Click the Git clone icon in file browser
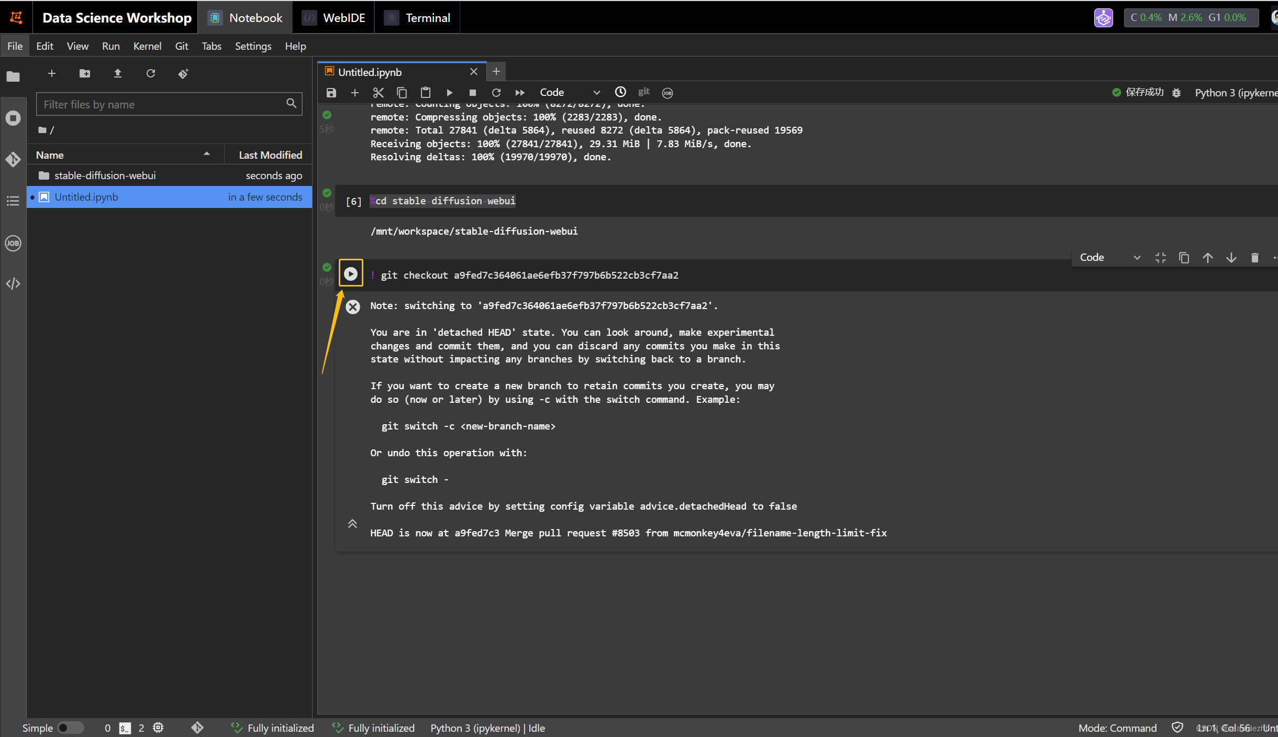 [183, 73]
